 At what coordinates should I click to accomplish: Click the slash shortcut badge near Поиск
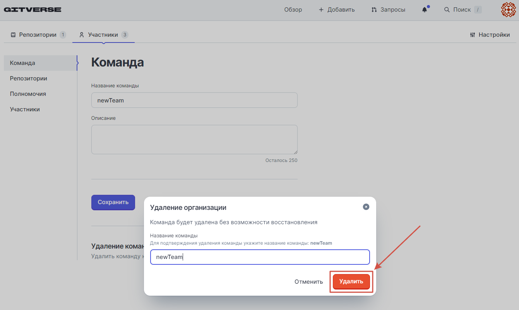(x=478, y=10)
